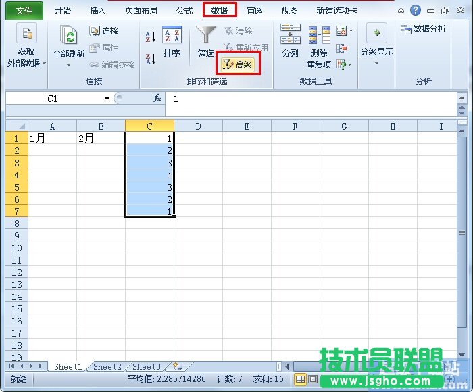Go to last sheet navigation arrow
Image resolution: width=473 pixels, height=392 pixels.
41,366
